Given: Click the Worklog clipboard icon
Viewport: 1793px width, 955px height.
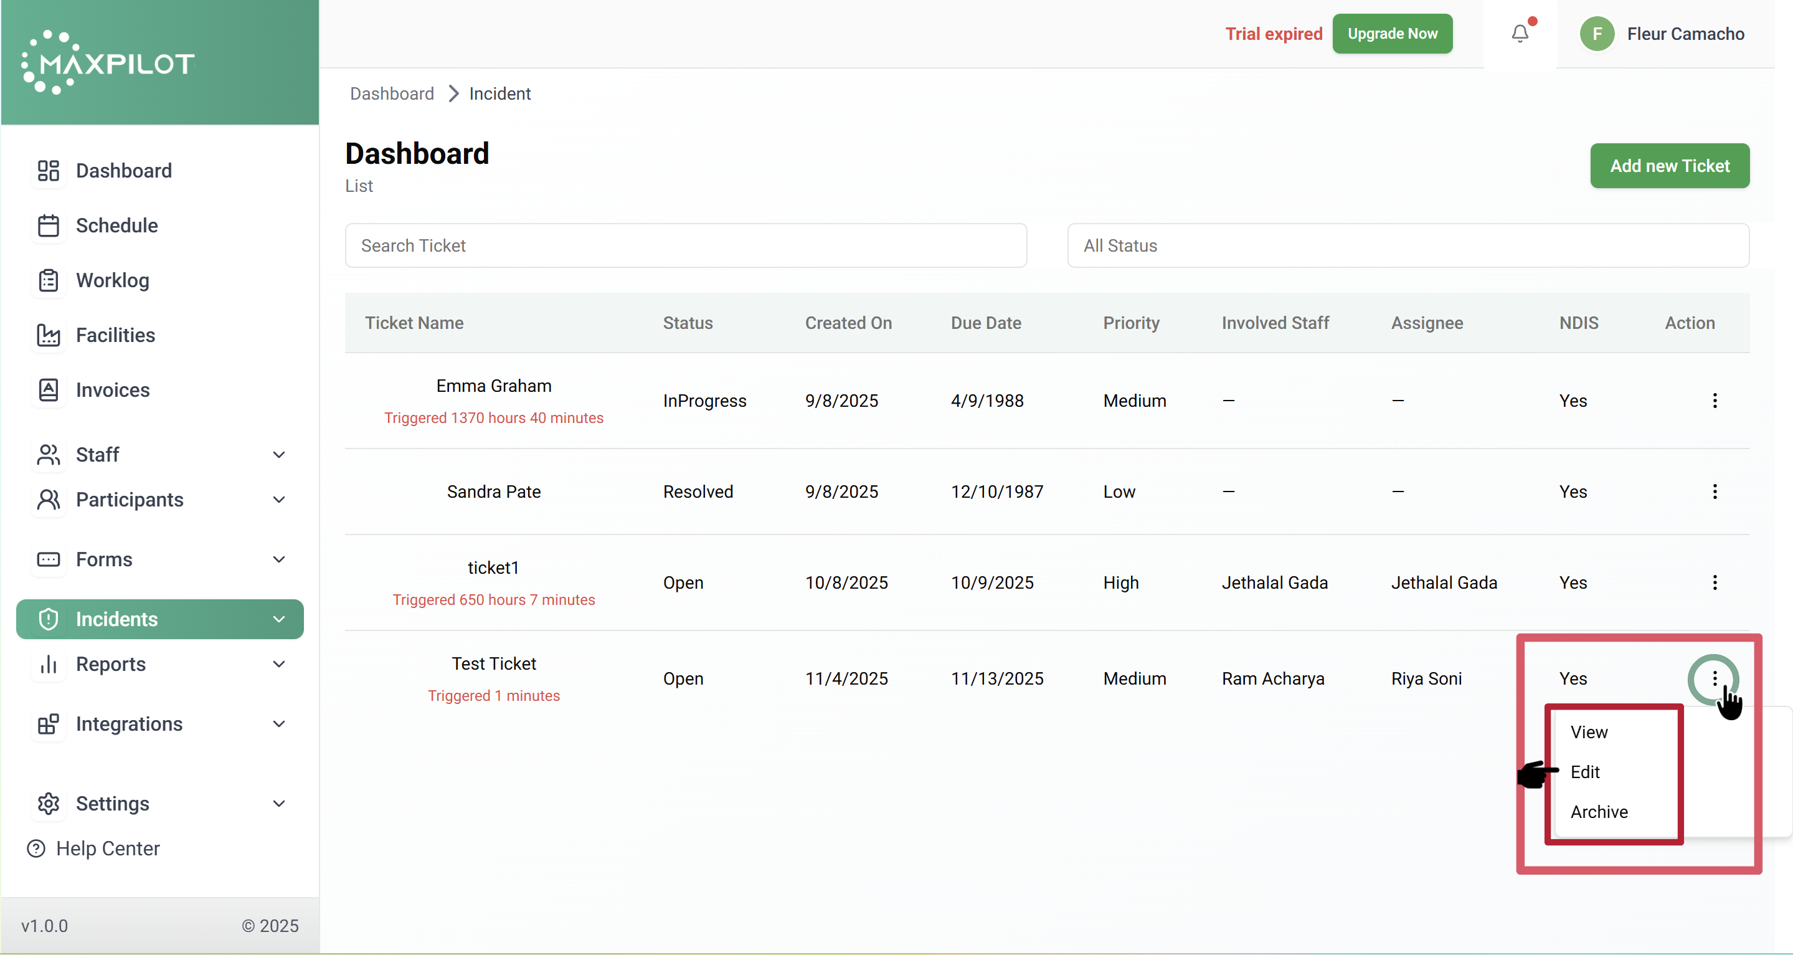Looking at the screenshot, I should tap(48, 280).
